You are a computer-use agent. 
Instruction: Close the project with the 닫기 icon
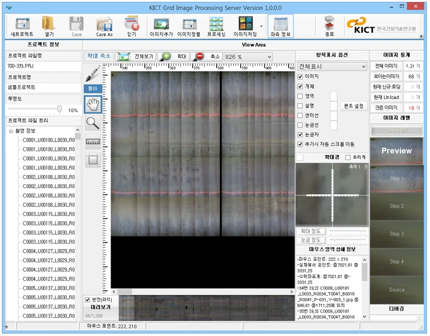pyautogui.click(x=132, y=27)
